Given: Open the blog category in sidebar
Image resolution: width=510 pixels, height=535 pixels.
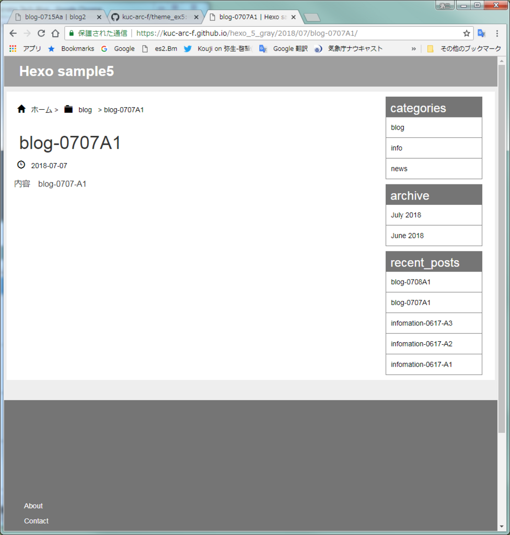Looking at the screenshot, I should [434, 127].
